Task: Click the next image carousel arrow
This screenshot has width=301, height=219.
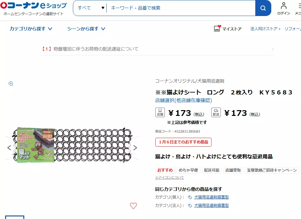Action: [135, 148]
